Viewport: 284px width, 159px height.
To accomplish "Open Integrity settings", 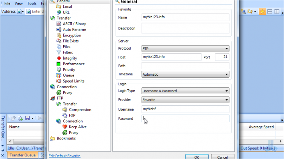I will (70, 58).
